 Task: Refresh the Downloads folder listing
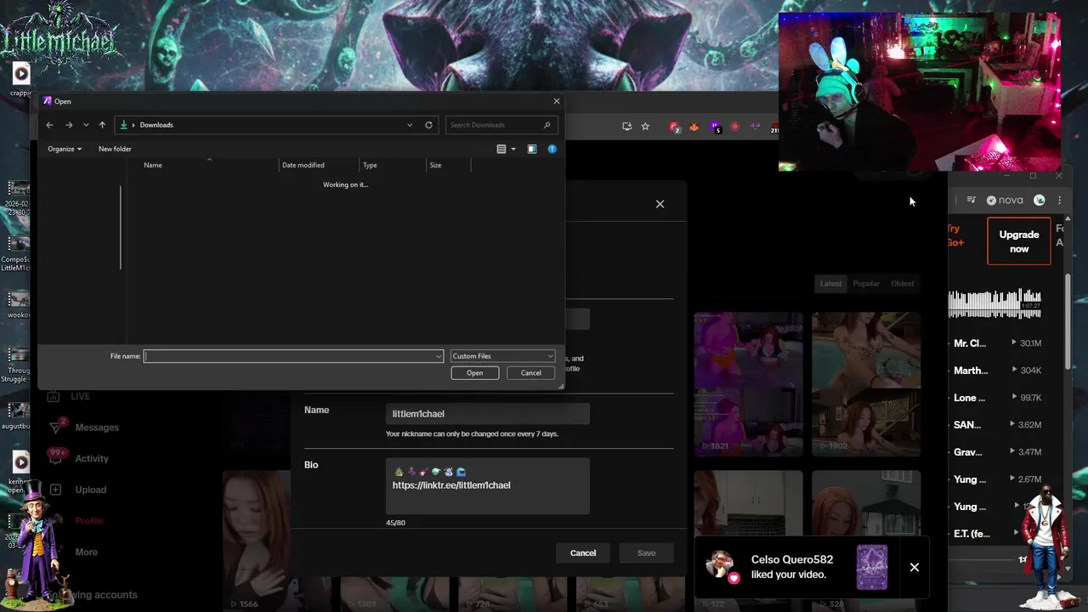(x=428, y=125)
